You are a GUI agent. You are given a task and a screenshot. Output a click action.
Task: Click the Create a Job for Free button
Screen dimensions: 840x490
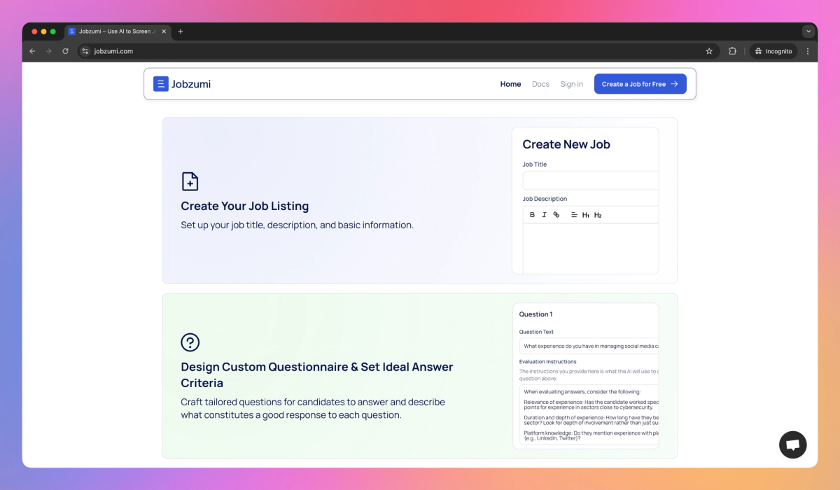point(640,83)
